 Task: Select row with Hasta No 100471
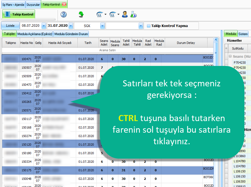tap(108, 59)
